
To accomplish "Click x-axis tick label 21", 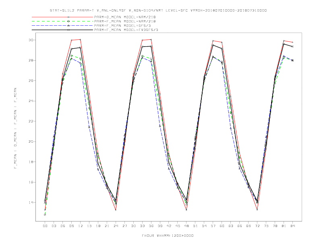I will (x=107, y=226).
